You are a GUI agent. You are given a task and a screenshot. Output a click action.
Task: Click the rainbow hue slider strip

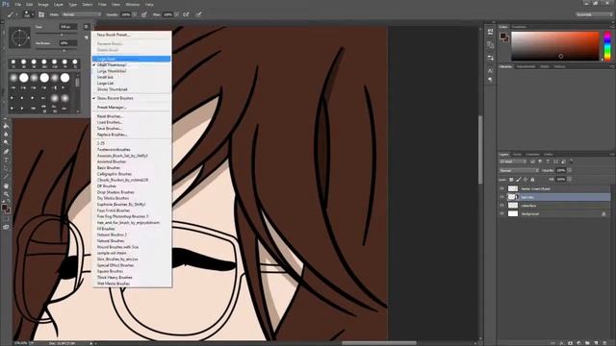607,46
